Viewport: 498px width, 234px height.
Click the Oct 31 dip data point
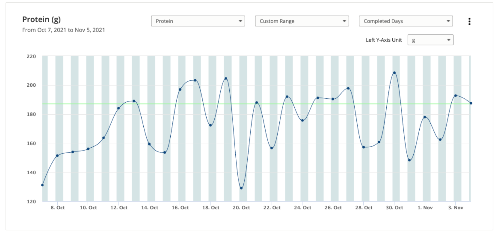click(409, 160)
